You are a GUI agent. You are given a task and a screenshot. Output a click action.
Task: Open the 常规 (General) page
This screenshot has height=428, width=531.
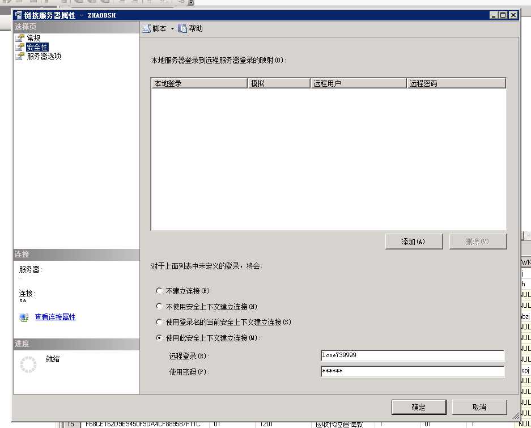[33, 38]
